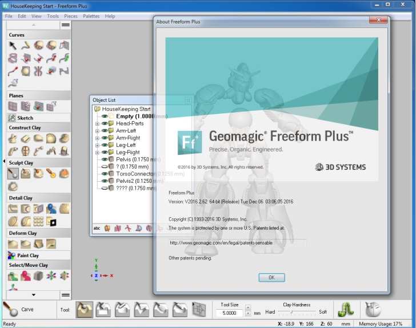Image resolution: width=416 pixels, height=328 pixels.
Task: Select the honeycomb texture tool in Detail Clay
Action: pyautogui.click(x=64, y=209)
